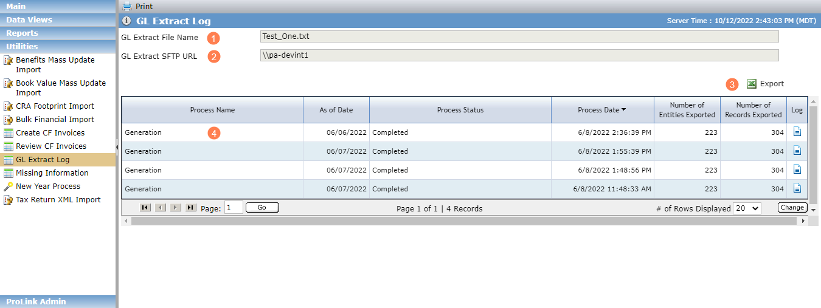This screenshot has width=821, height=308.
Task: Expand the Reports menu section
Action: point(58,33)
